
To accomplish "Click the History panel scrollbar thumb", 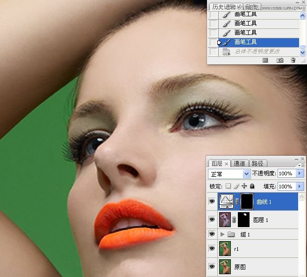I will point(302,47).
